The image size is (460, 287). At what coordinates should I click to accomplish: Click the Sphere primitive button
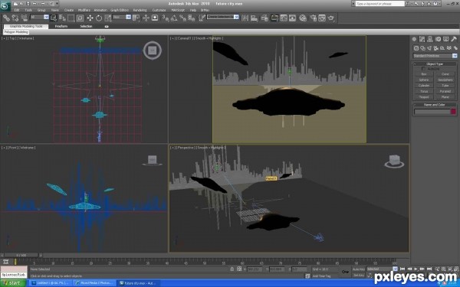[x=424, y=80]
